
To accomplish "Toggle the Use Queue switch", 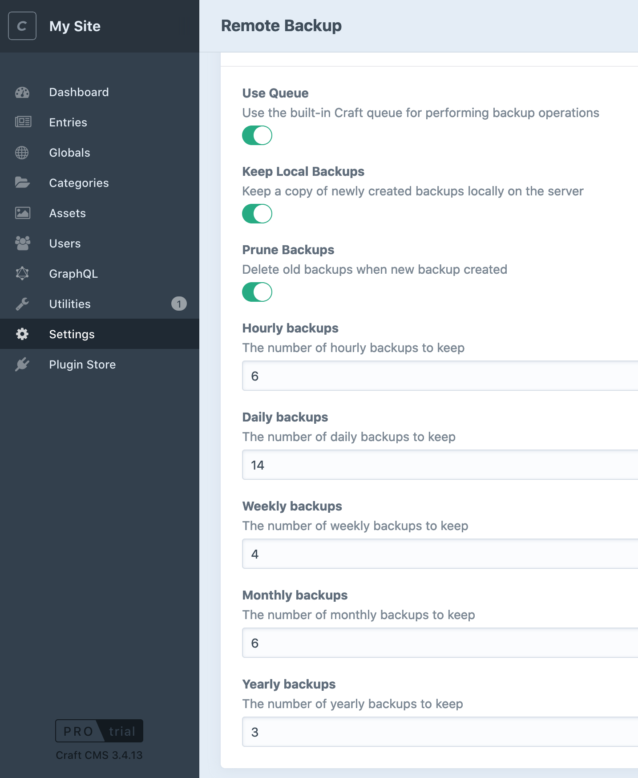I will [257, 135].
